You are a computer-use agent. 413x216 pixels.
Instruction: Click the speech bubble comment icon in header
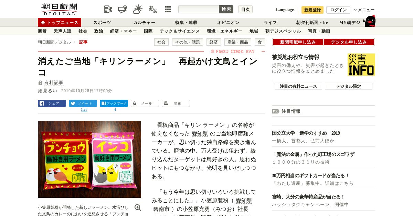[x=123, y=9]
